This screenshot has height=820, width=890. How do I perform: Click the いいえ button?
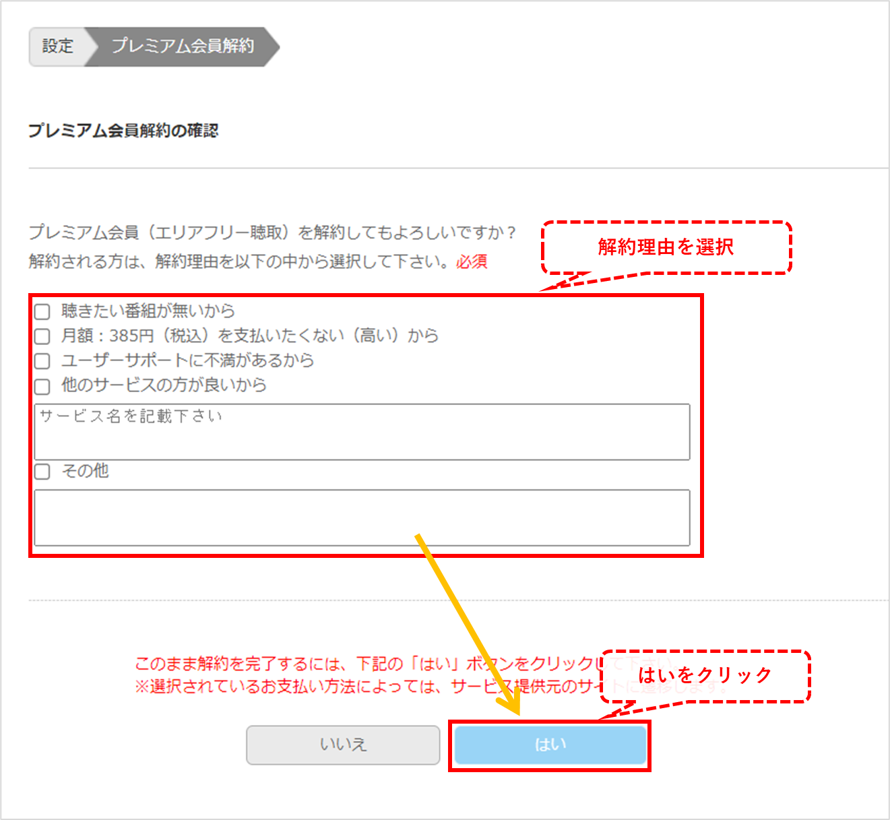343,745
